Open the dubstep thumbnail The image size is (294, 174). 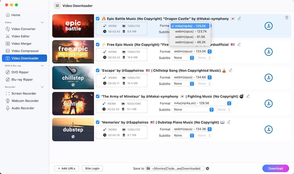(73, 129)
